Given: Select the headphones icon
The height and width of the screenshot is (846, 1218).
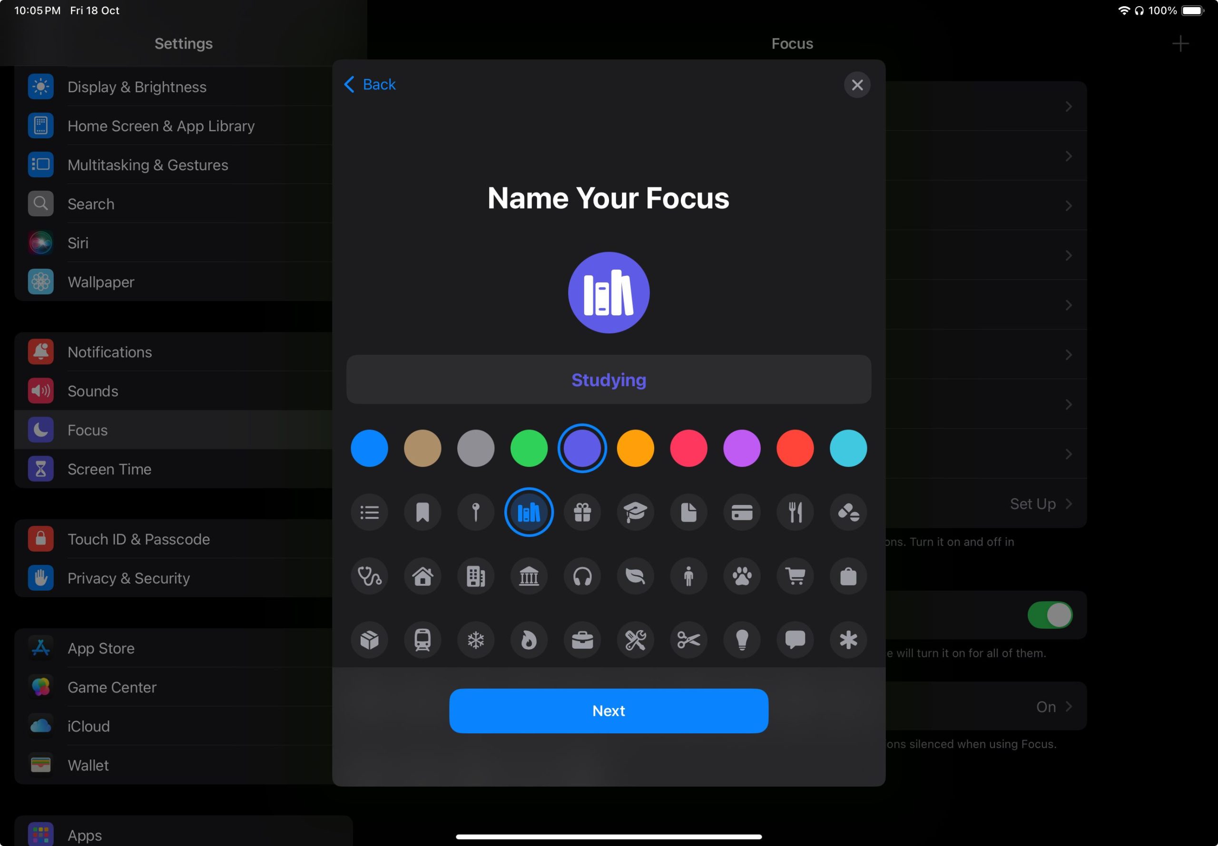Looking at the screenshot, I should [581, 575].
